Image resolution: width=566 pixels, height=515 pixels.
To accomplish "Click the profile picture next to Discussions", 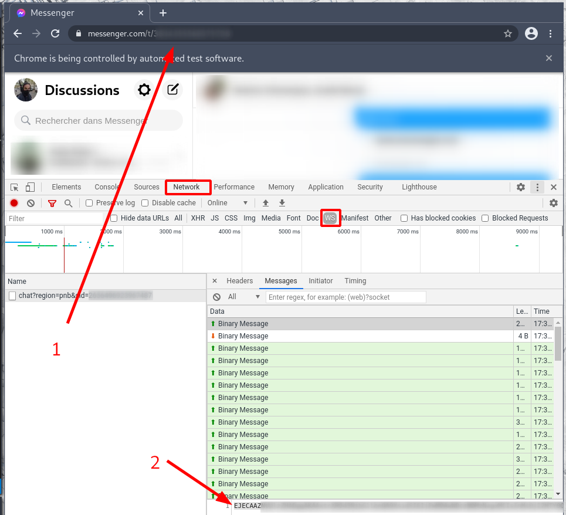I will pyautogui.click(x=26, y=90).
